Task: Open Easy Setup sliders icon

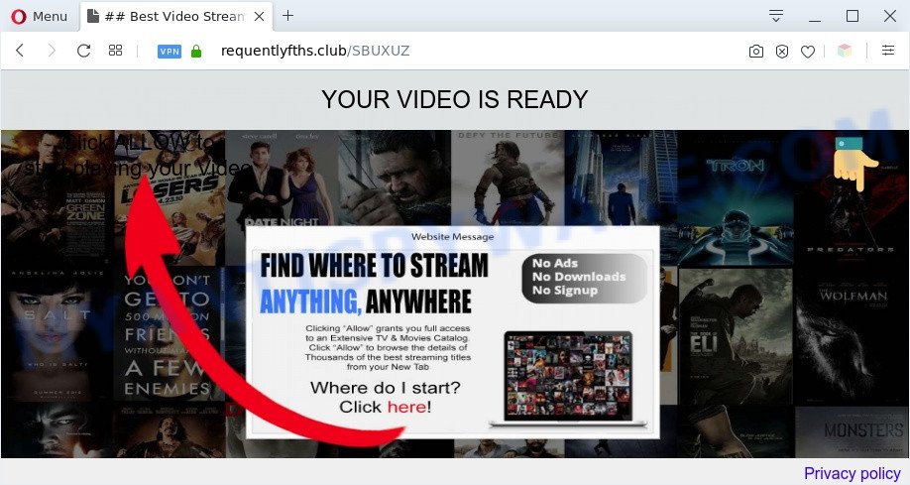Action: pyautogui.click(x=888, y=51)
